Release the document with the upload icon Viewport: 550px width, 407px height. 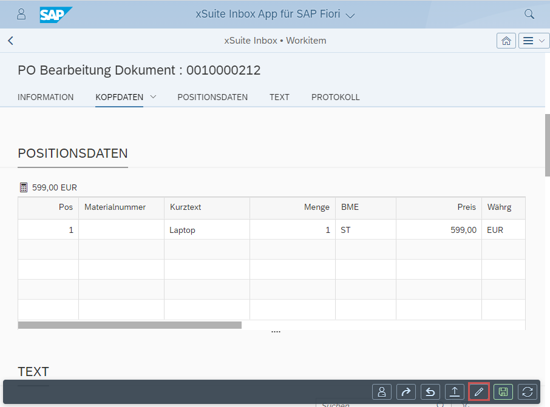click(455, 391)
